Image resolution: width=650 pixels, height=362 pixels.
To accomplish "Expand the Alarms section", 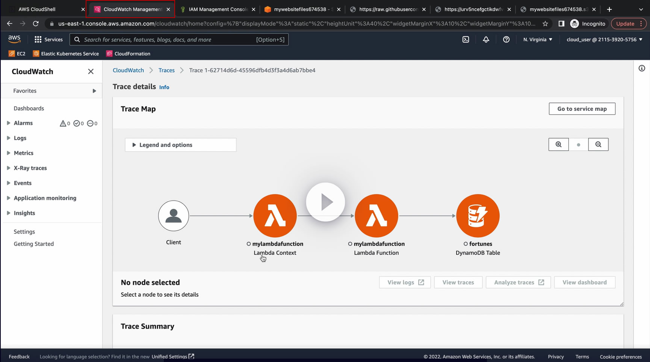I will [x=9, y=123].
